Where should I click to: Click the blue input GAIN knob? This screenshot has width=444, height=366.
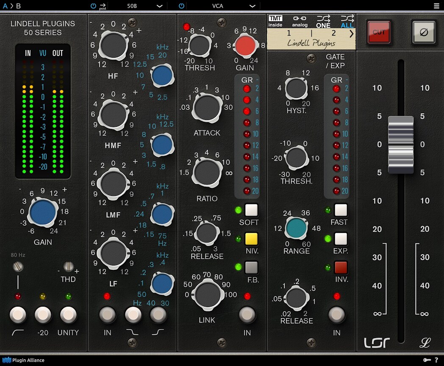[43, 212]
